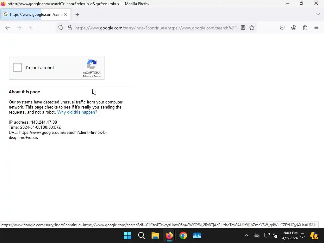This screenshot has width=324, height=243.
Task: Open the blue monitor app taskbar icon
Action: (x=197, y=235)
